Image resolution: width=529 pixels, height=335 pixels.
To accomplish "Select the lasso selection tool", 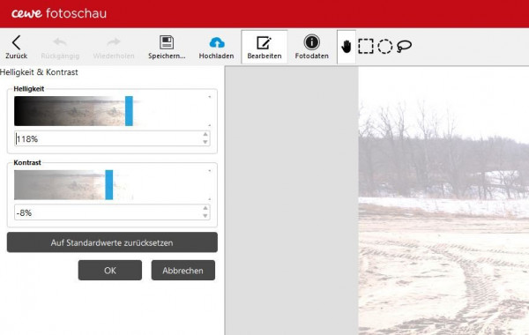I will tap(404, 46).
